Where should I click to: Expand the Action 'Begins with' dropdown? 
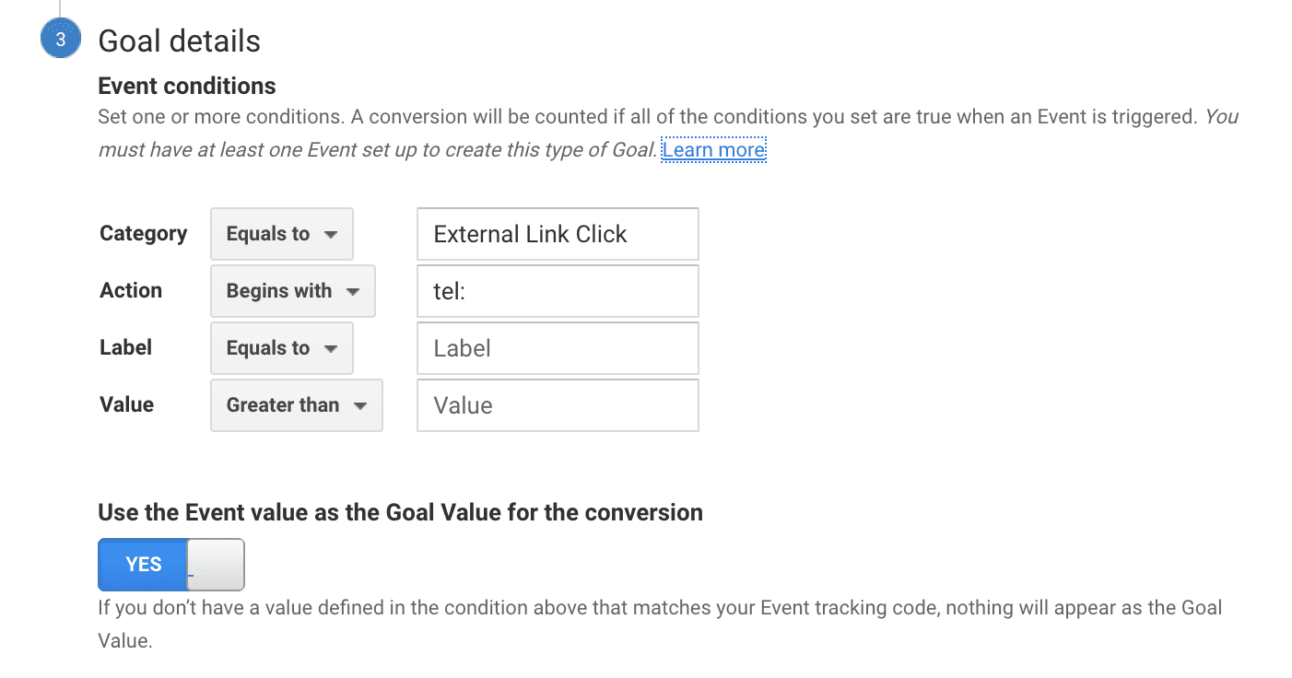coord(293,291)
